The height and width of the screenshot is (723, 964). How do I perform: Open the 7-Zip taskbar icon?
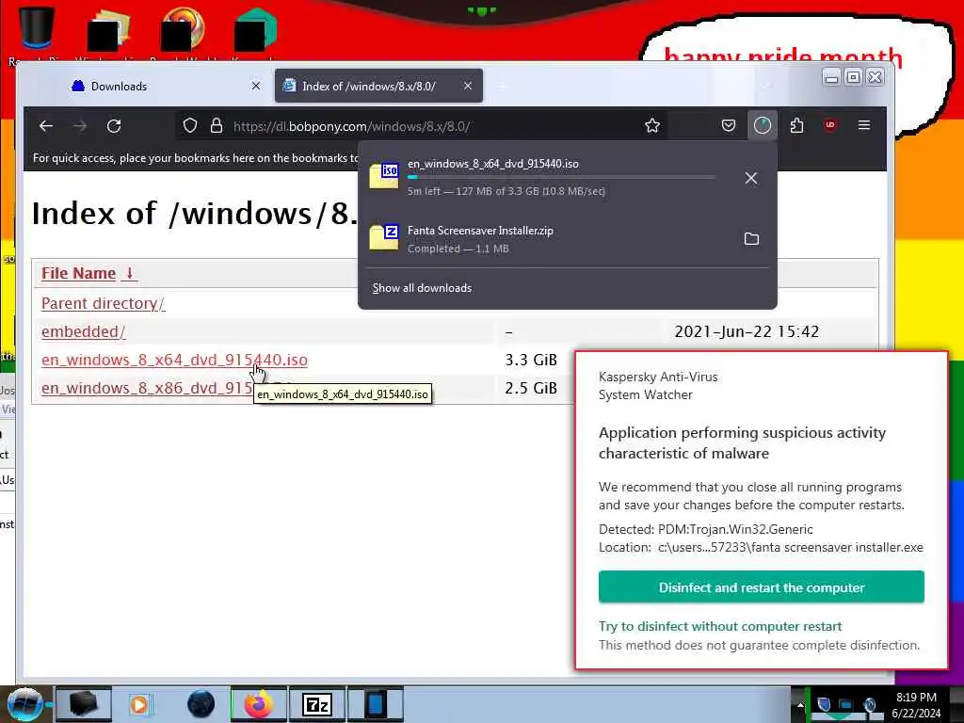coord(317,704)
